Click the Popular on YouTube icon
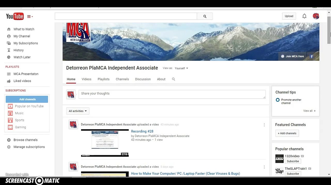331x185 pixels. [10, 106]
